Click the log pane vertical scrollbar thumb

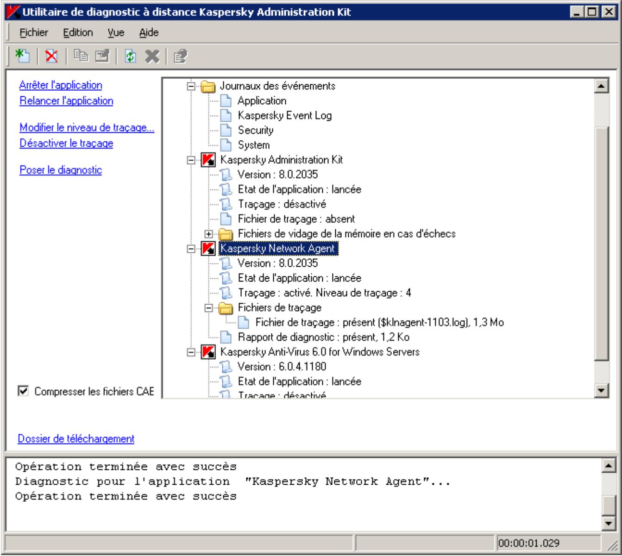click(609, 506)
